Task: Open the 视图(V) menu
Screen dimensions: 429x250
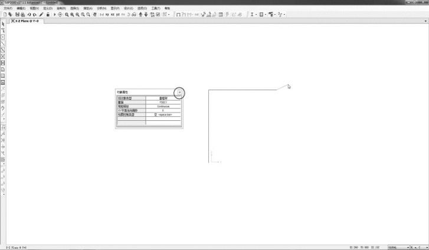Action: (x=34, y=8)
